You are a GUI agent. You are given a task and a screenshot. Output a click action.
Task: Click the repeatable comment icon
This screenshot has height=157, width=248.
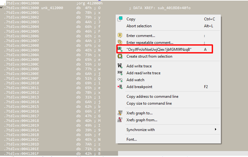click(120, 42)
